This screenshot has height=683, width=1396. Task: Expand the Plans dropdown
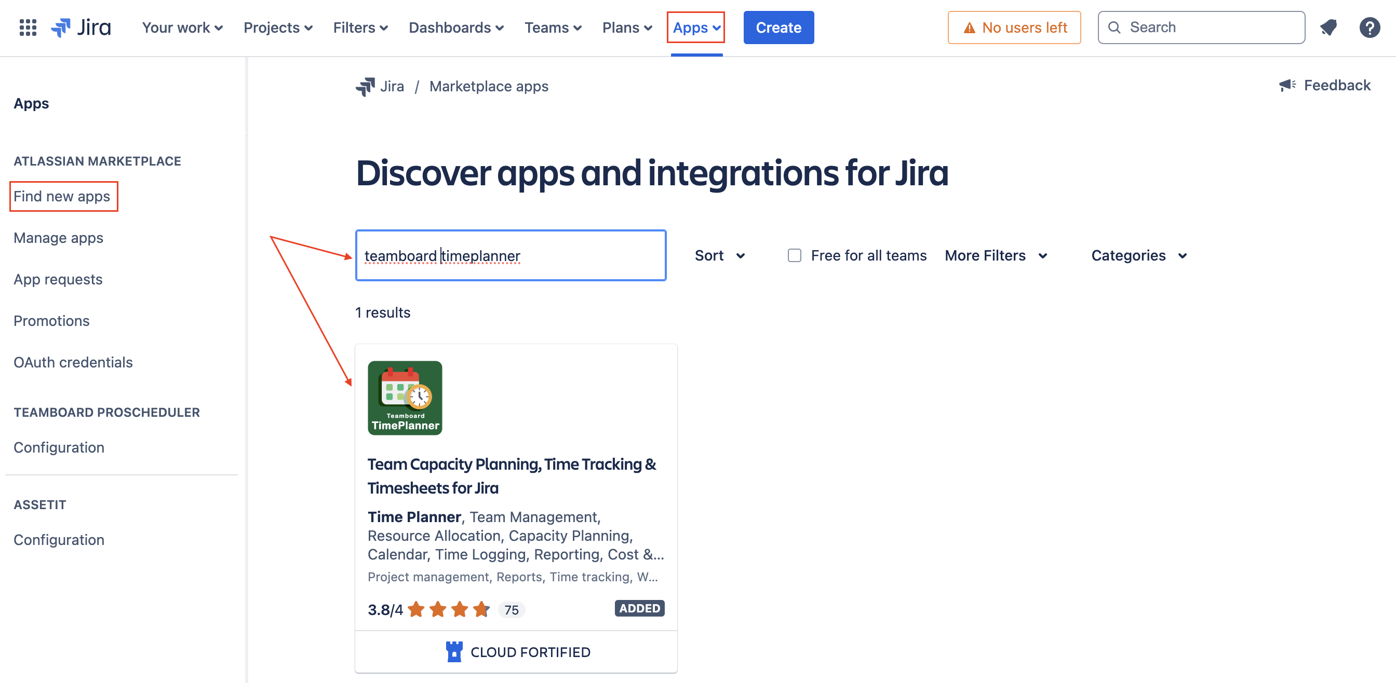pos(627,28)
